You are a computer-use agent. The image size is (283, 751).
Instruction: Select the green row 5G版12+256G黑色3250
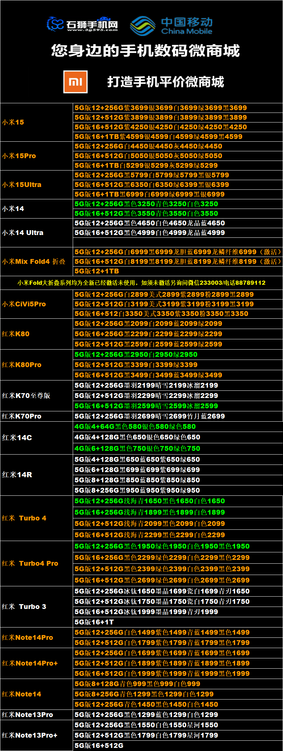[178, 204]
